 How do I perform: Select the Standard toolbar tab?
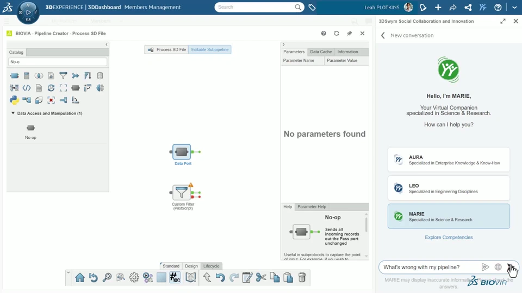click(x=171, y=266)
